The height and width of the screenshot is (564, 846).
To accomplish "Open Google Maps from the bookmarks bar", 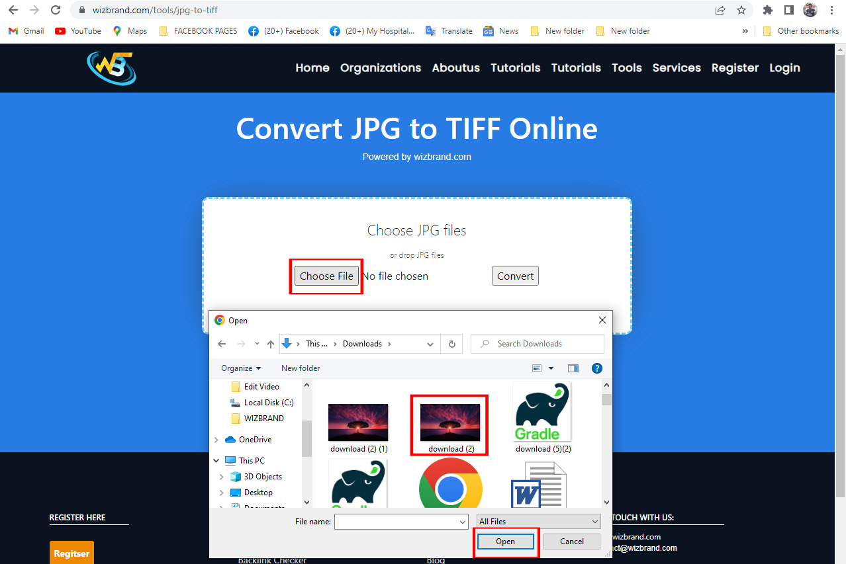I will [130, 30].
